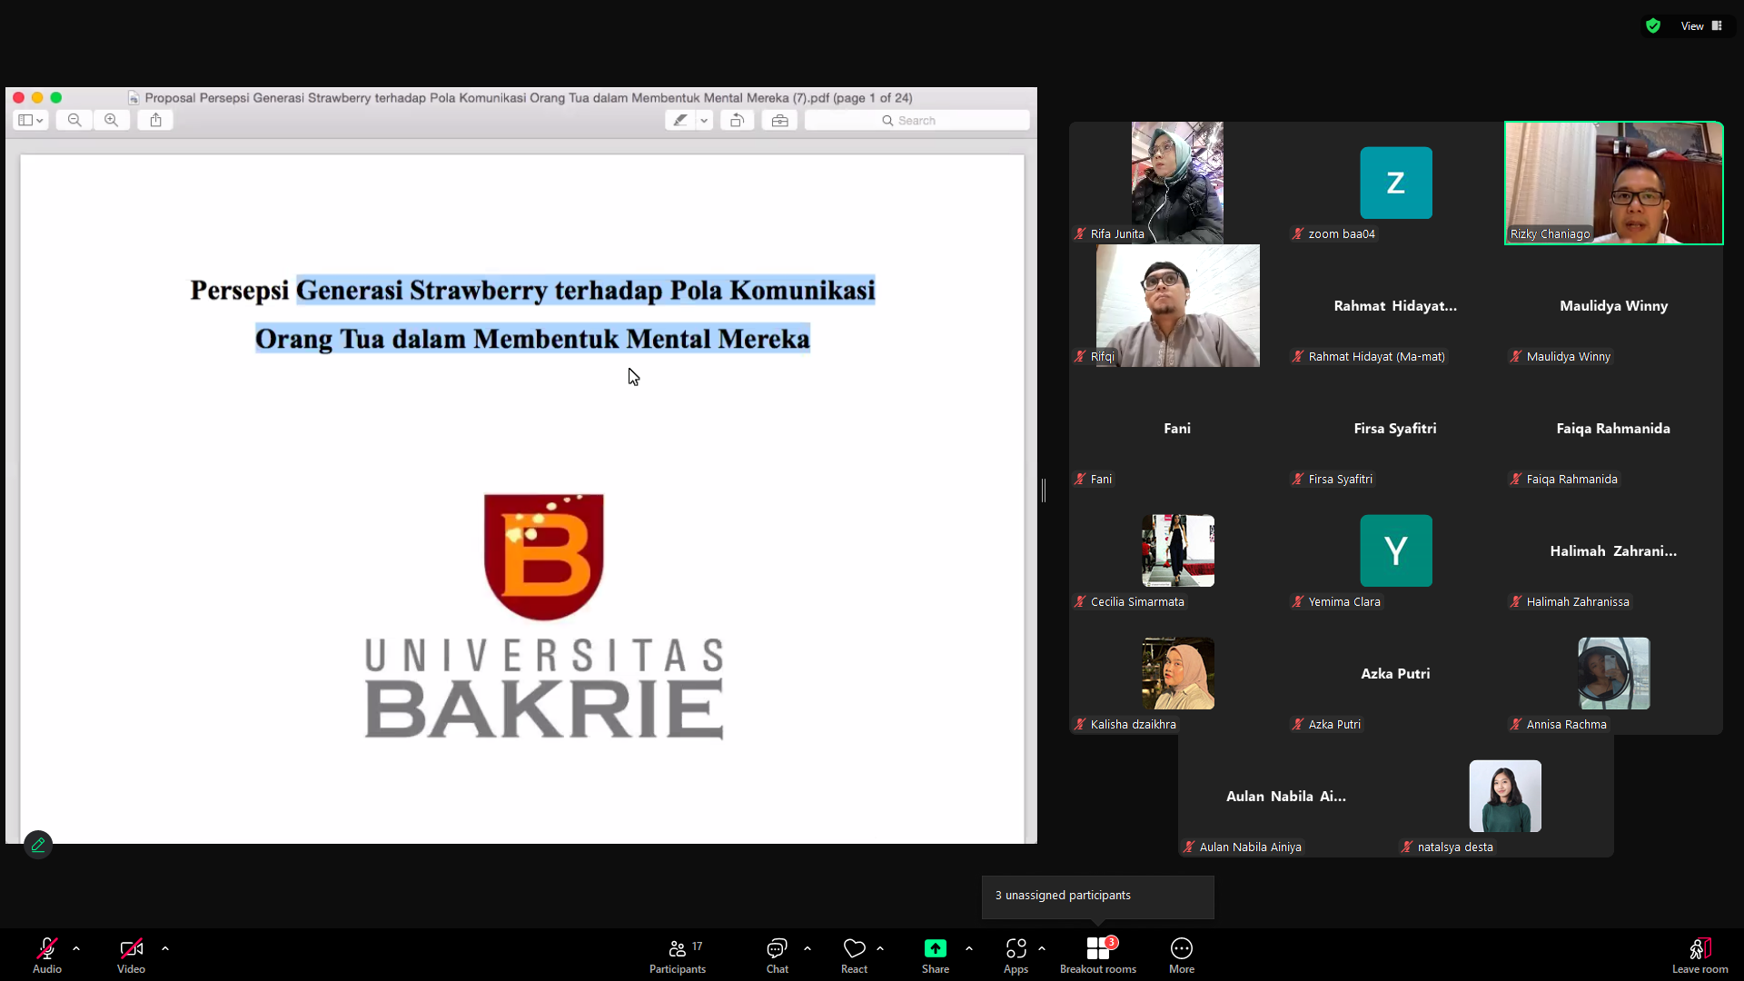Open highlight color dropdown arrow
Screen dimensions: 1744x981
pyautogui.click(x=704, y=120)
